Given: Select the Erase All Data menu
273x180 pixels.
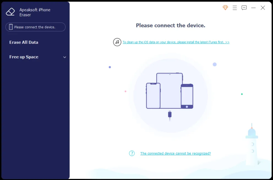Looking at the screenshot, I should pyautogui.click(x=24, y=42).
